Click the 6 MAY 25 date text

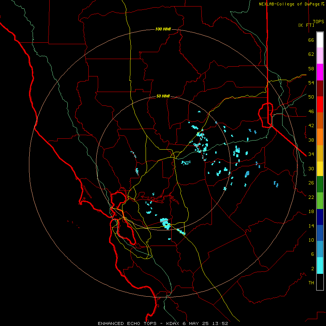coord(196,323)
